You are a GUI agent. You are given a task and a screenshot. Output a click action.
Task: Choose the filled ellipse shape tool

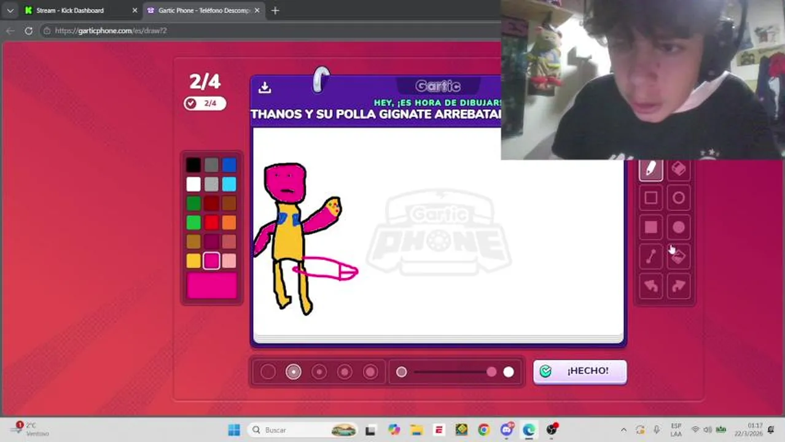679,227
